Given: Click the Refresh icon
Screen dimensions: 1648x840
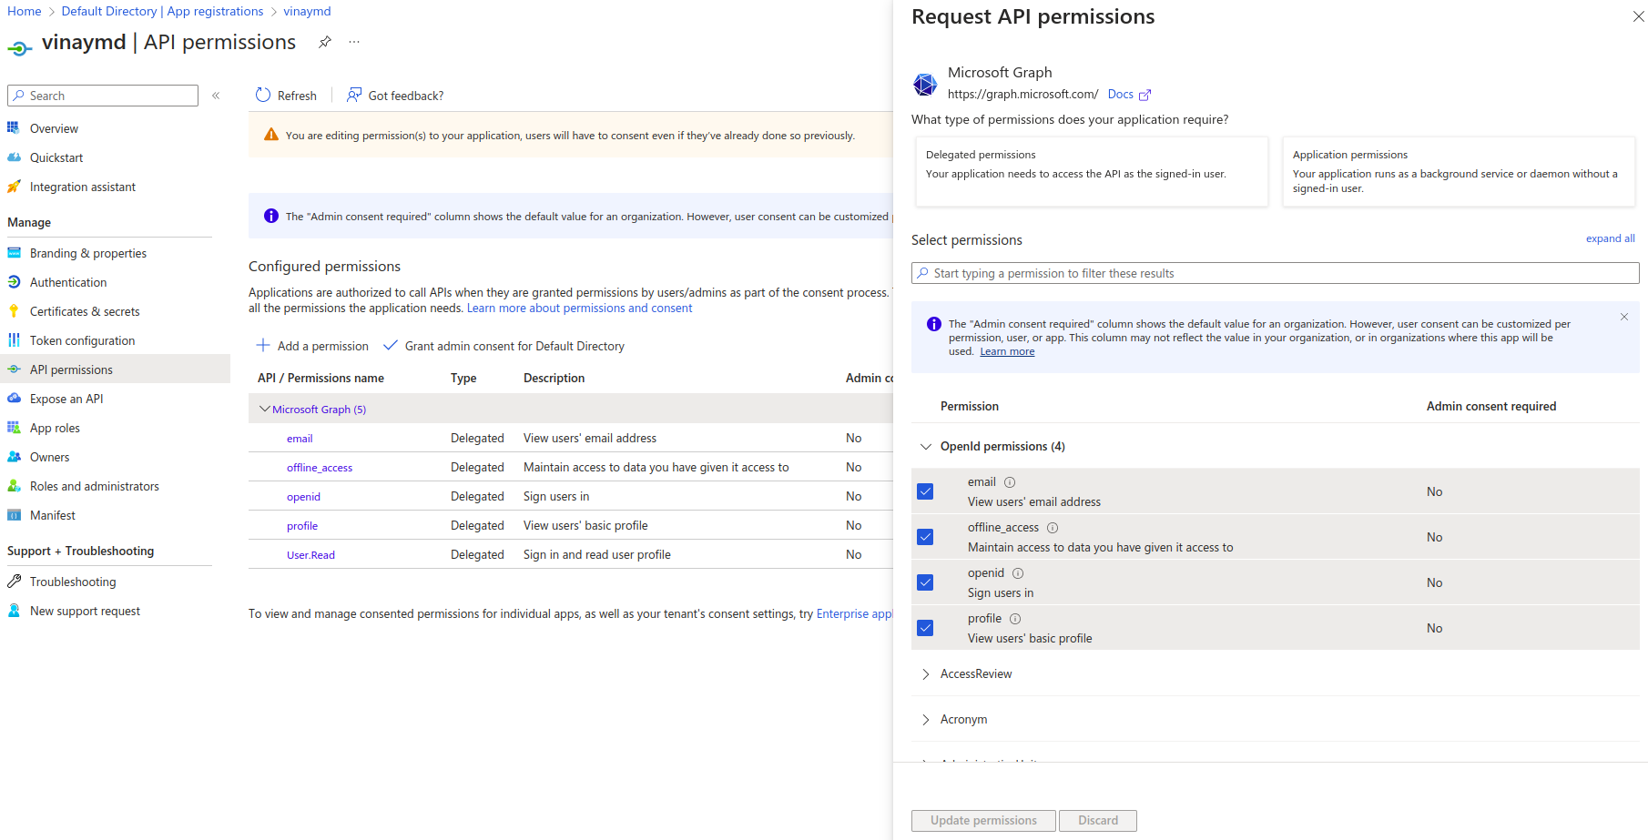Looking at the screenshot, I should point(262,95).
